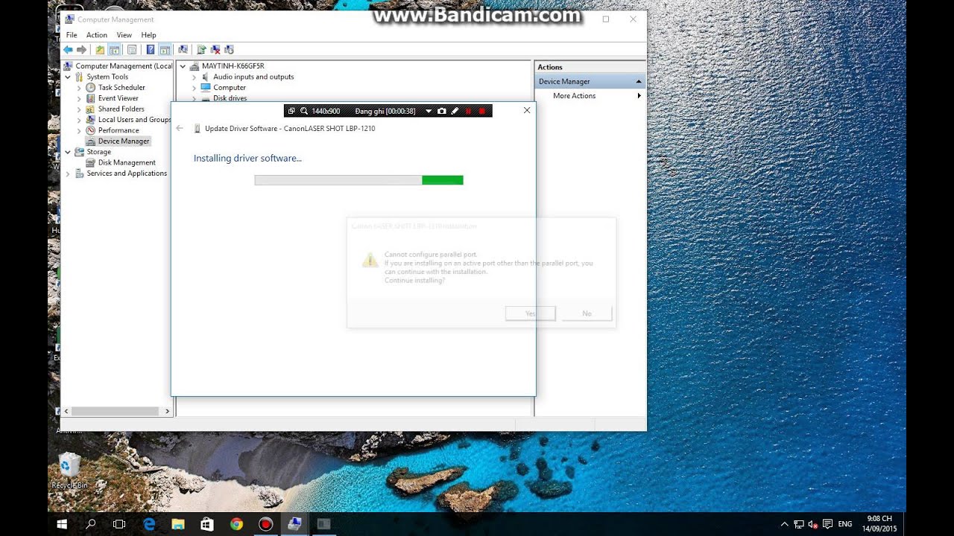The height and width of the screenshot is (536, 954).
Task: Close the Update Driver Software dialog
Action: pos(527,110)
